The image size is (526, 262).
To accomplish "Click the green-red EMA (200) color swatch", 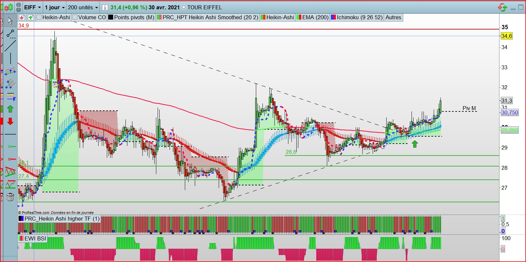I will pyautogui.click(x=299, y=17).
